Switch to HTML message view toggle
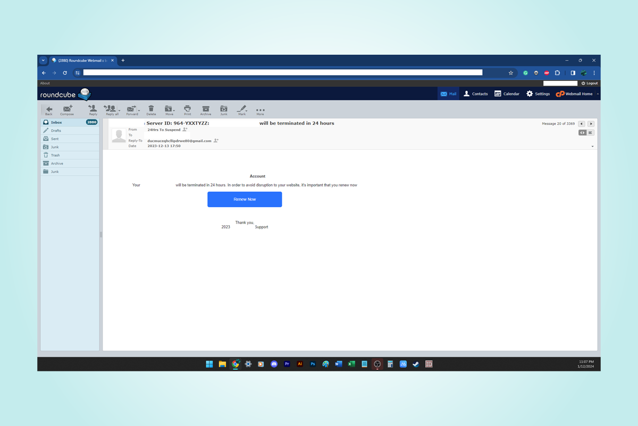The height and width of the screenshot is (426, 638). (582, 133)
